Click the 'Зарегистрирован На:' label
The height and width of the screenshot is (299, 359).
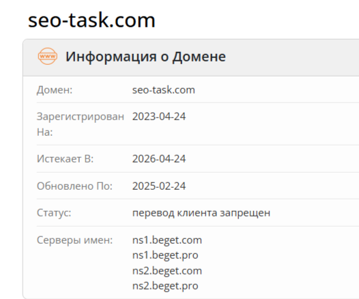click(81, 124)
